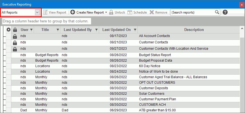Open the User column filter dropdown
Image resolution: width=245 pixels, height=113 pixels.
click(31, 30)
